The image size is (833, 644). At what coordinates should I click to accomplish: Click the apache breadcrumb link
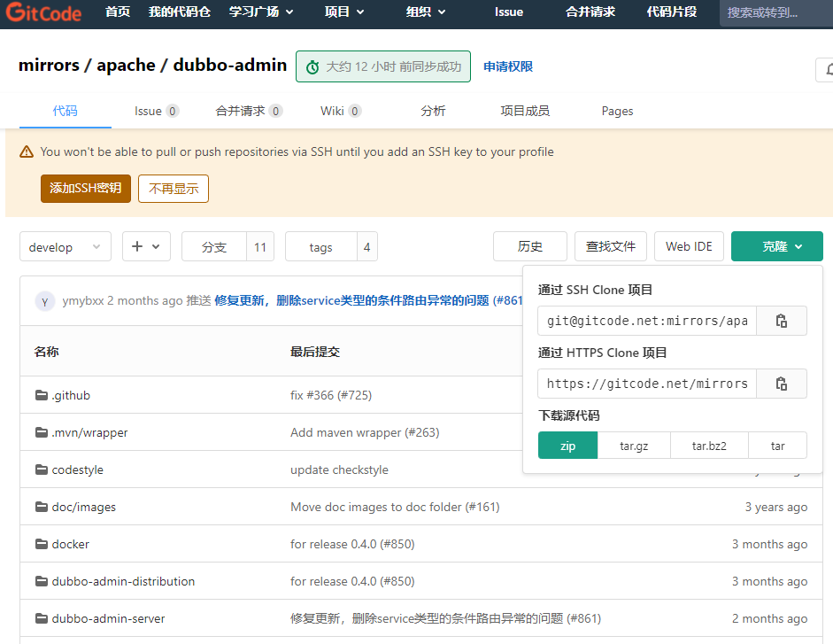(126, 65)
